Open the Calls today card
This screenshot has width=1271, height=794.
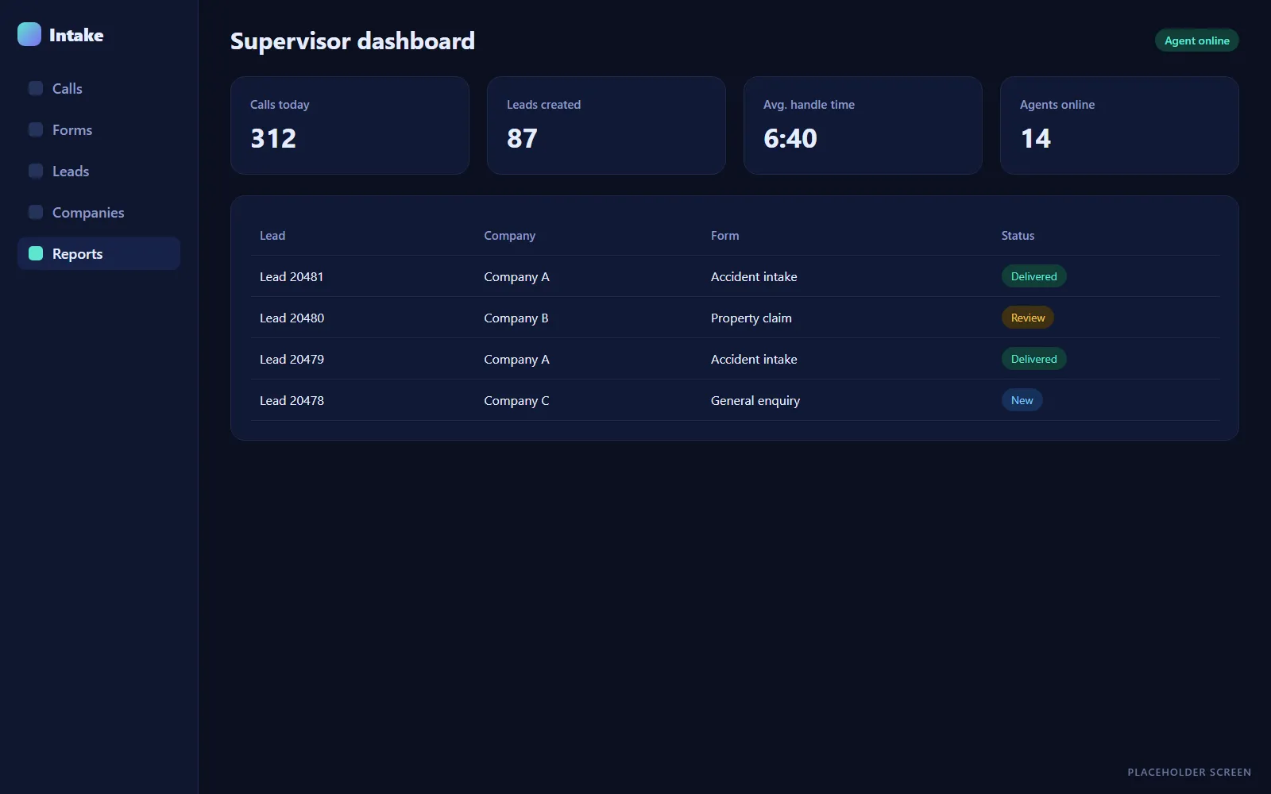(350, 125)
